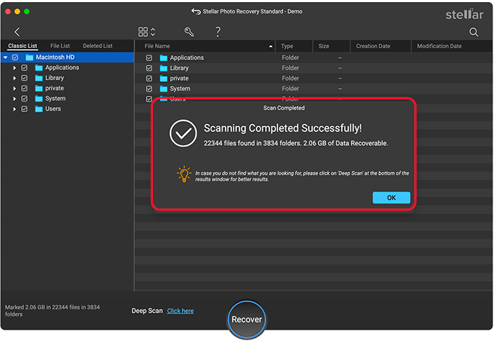Click the checkmark icon in scan dialog
Image resolution: width=494 pixels, height=341 pixels.
pyautogui.click(x=183, y=133)
